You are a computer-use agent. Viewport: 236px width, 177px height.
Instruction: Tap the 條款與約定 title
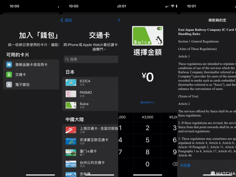217,20
